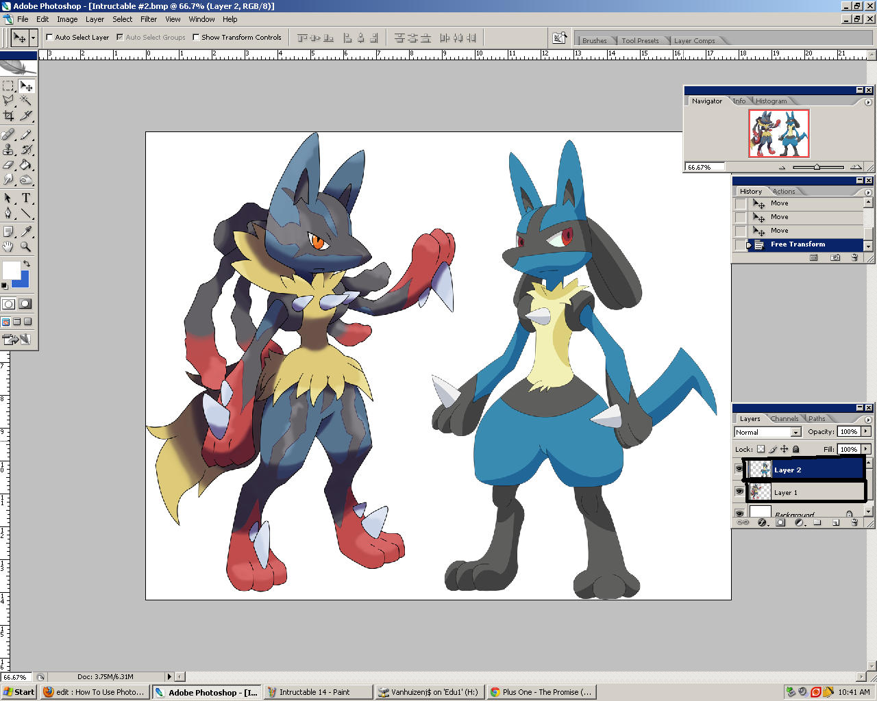The width and height of the screenshot is (877, 701).
Task: Open the Fill slider arrow
Action: coord(866,449)
